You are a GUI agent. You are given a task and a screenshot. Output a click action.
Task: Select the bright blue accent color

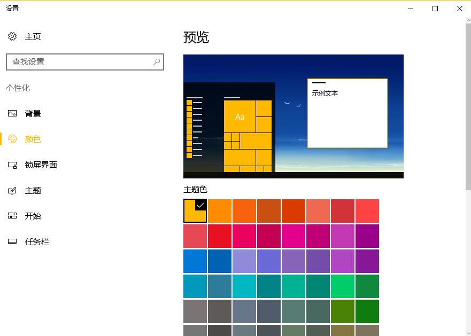coord(195,261)
